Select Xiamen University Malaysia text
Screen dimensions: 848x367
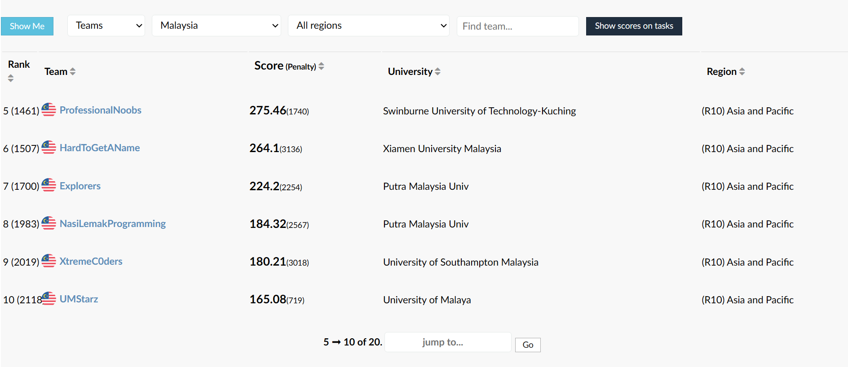(x=442, y=149)
